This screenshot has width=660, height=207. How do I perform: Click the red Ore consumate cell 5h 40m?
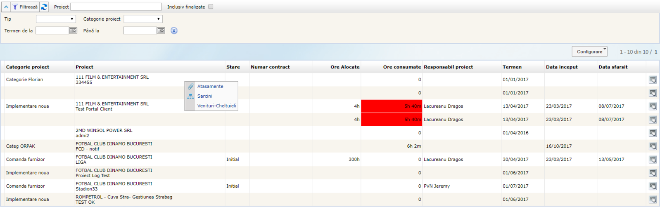click(392, 106)
